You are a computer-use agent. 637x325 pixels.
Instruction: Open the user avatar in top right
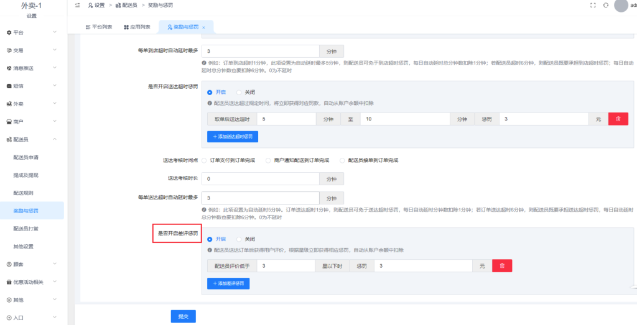621,6
